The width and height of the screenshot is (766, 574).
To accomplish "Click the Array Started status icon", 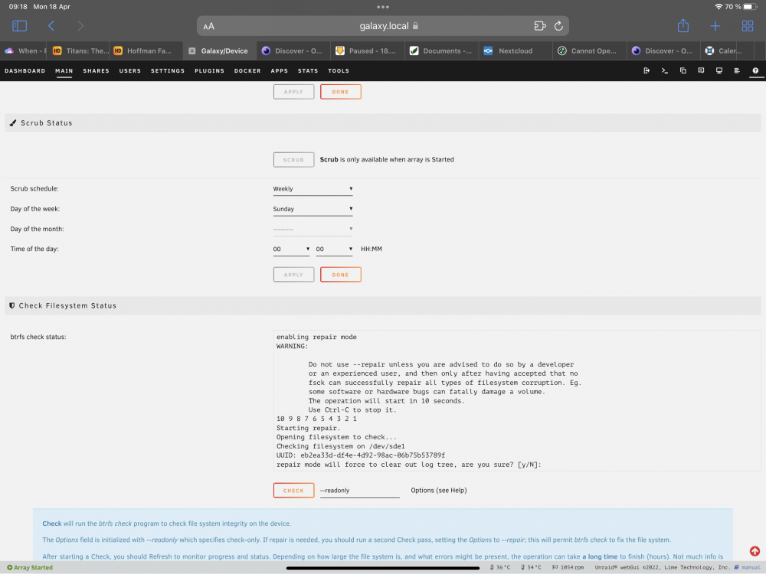I will [10, 567].
